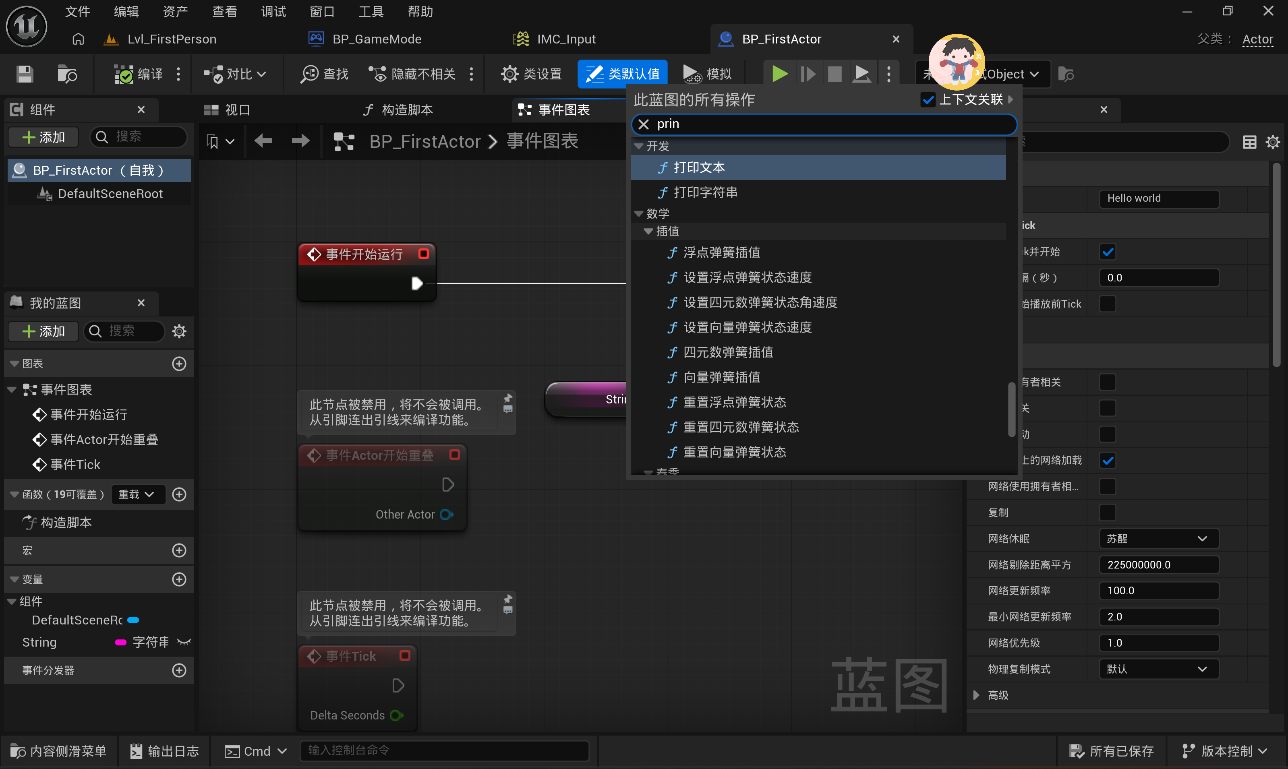Open the 网络休眠 dropdown
1288x769 pixels.
pyautogui.click(x=1158, y=539)
